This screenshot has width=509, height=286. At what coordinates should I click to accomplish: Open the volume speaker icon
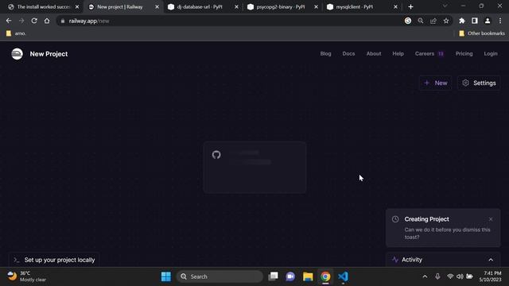[x=460, y=276]
